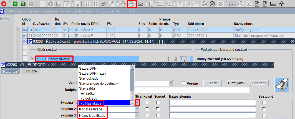Click the Excel export file icon
Image resolution: width=295 pixels, height=119 pixels.
tap(258, 4)
